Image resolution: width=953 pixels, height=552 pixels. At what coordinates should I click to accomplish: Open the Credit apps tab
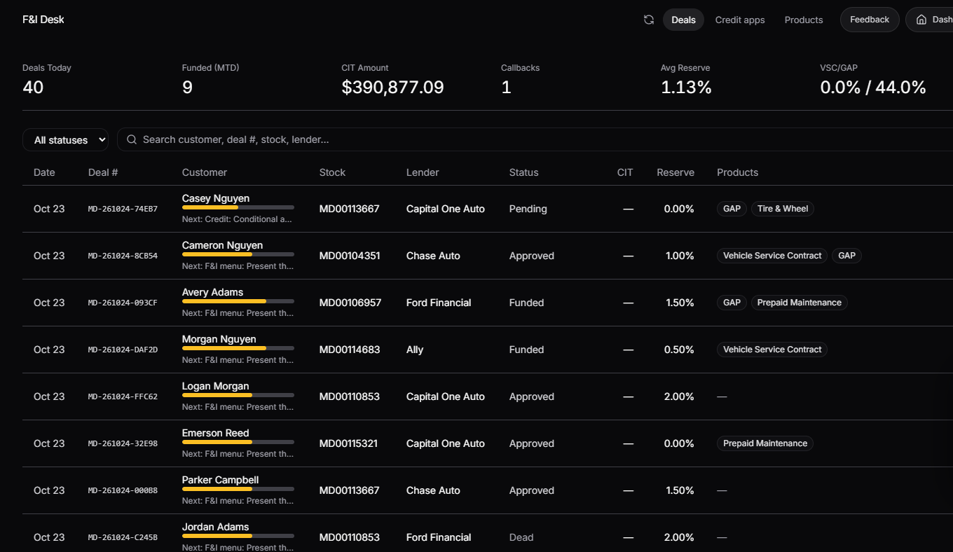click(740, 20)
